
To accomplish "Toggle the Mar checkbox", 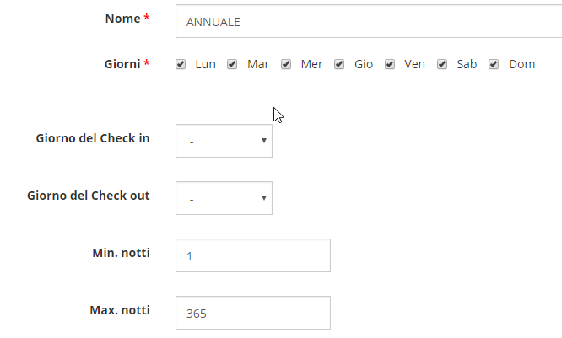I will tap(232, 64).
